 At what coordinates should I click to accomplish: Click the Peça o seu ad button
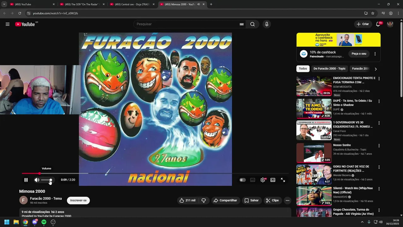tap(359, 54)
